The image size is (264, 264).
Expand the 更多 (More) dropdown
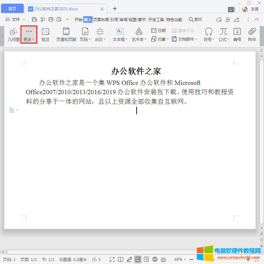(x=29, y=34)
